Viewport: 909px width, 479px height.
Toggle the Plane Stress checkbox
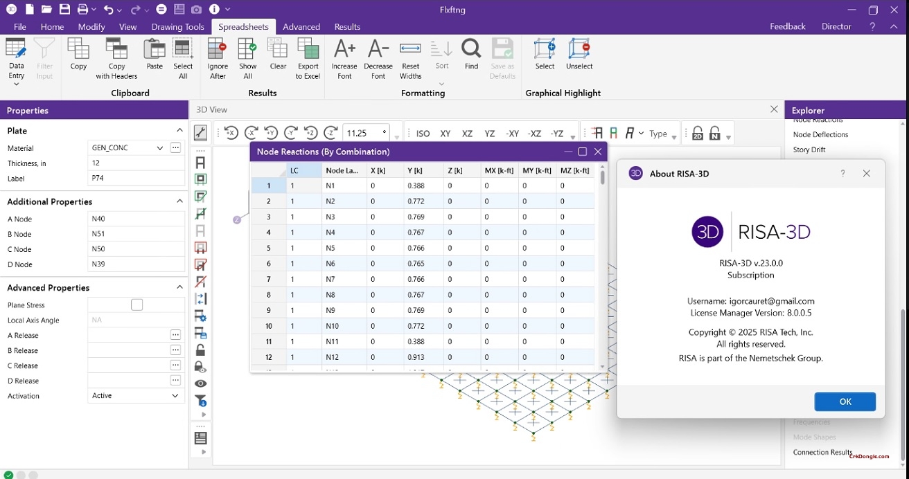point(137,305)
